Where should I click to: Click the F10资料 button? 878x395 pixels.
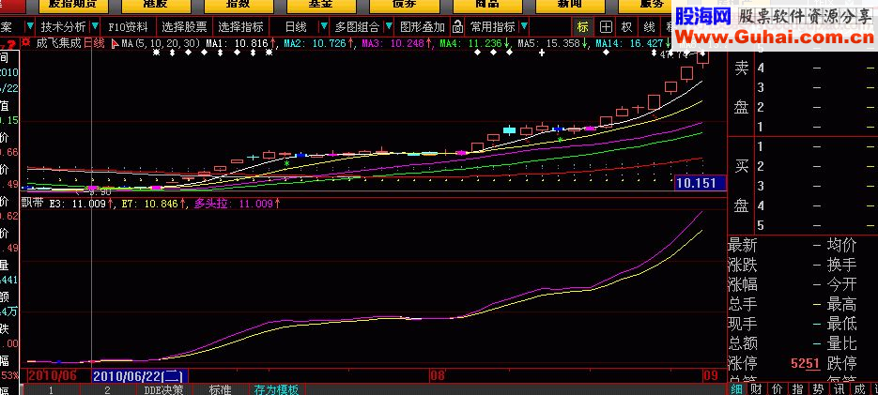click(127, 26)
